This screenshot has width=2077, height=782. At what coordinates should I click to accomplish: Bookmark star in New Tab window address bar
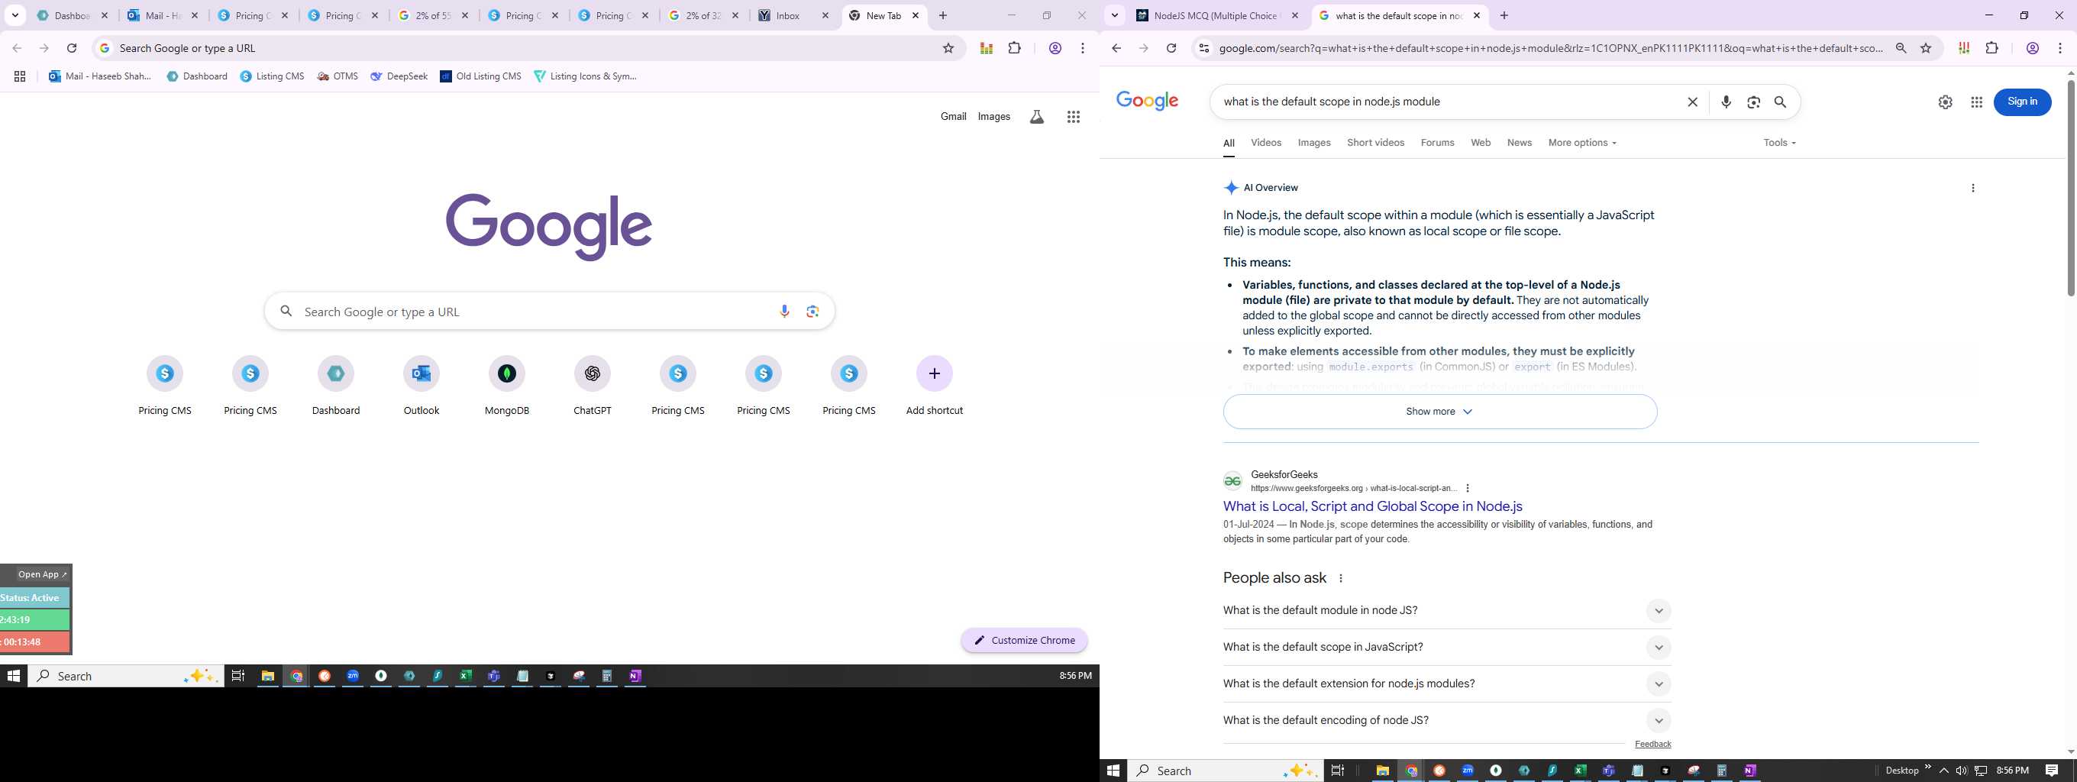[x=948, y=48]
